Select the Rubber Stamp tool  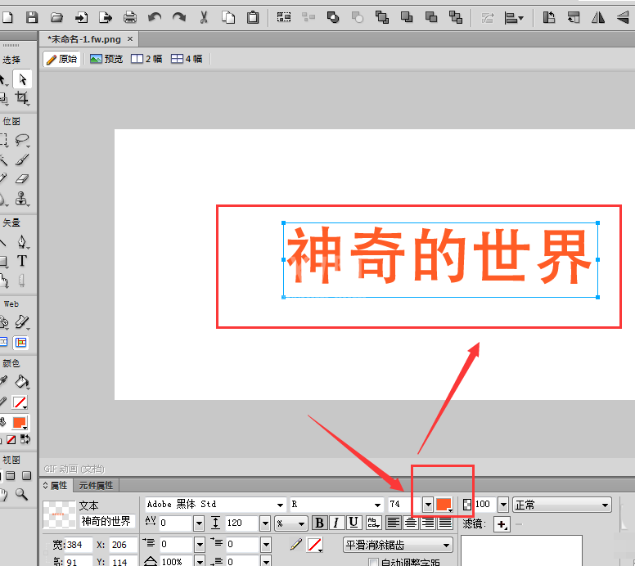(22, 199)
